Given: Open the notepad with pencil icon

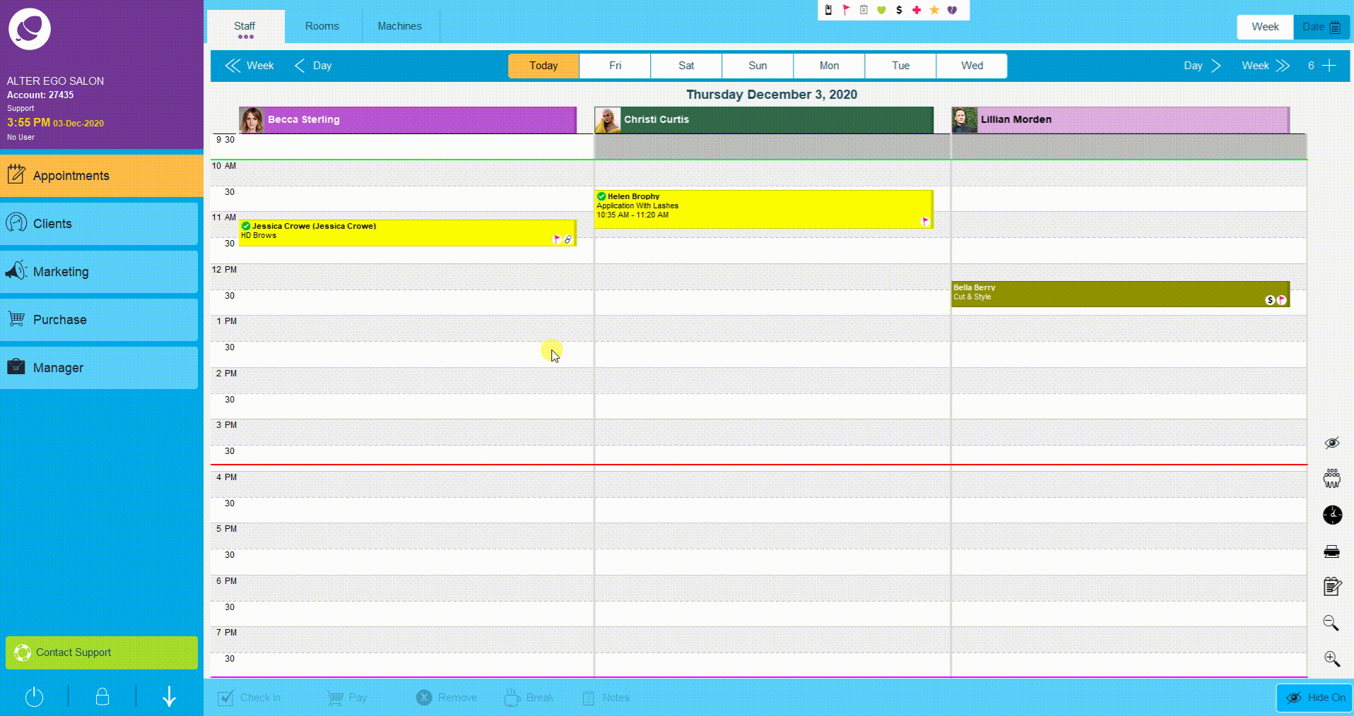Looking at the screenshot, I should click(x=1331, y=587).
